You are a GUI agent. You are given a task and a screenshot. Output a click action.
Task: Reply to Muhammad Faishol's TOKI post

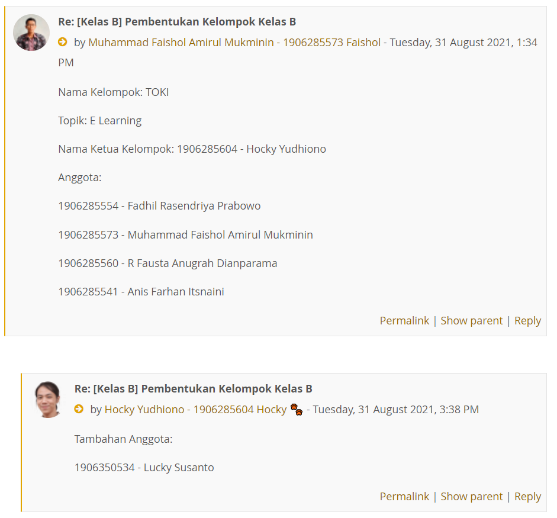(x=527, y=320)
